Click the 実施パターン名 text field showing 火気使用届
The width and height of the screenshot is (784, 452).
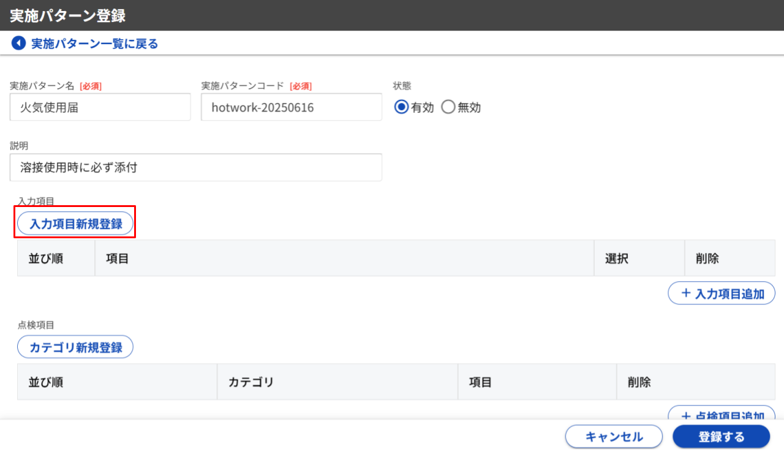[100, 107]
